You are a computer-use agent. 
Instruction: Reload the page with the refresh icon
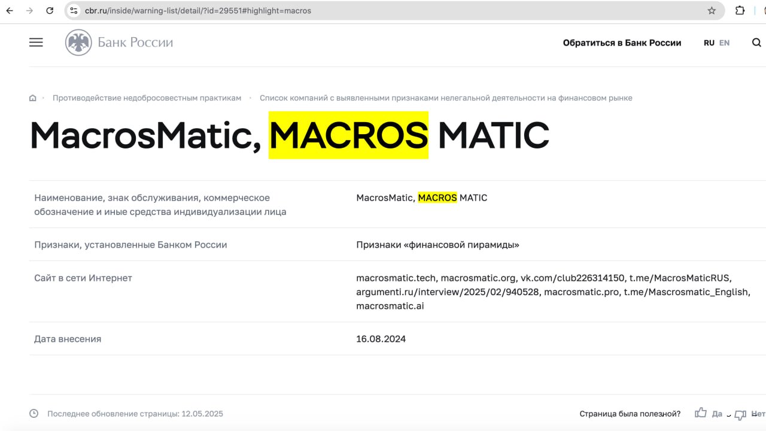point(50,11)
